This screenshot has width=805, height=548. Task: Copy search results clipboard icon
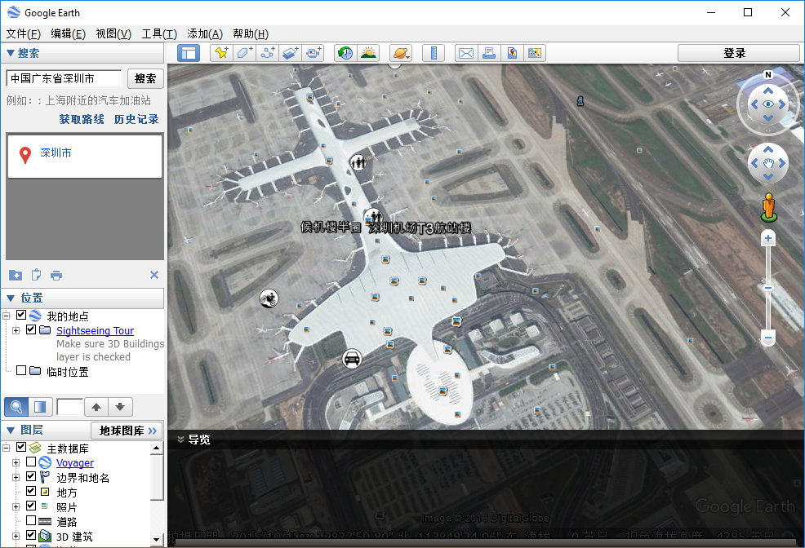pyautogui.click(x=36, y=276)
